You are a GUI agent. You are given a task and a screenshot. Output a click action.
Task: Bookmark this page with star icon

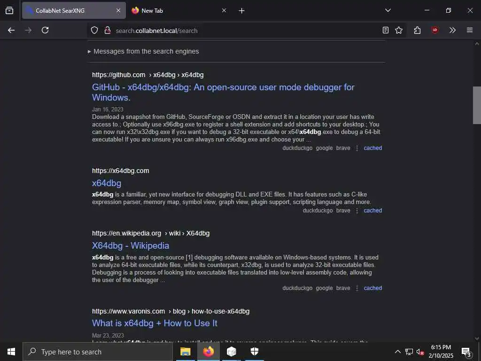[399, 30]
